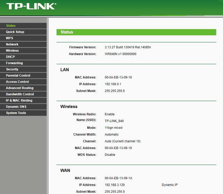Open the Network menu
This screenshot has width=223, height=194.
[x=23, y=44]
